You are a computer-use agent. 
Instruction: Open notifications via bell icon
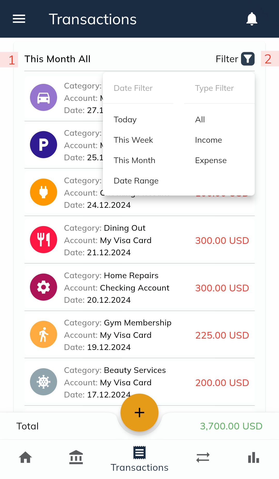coord(252,19)
